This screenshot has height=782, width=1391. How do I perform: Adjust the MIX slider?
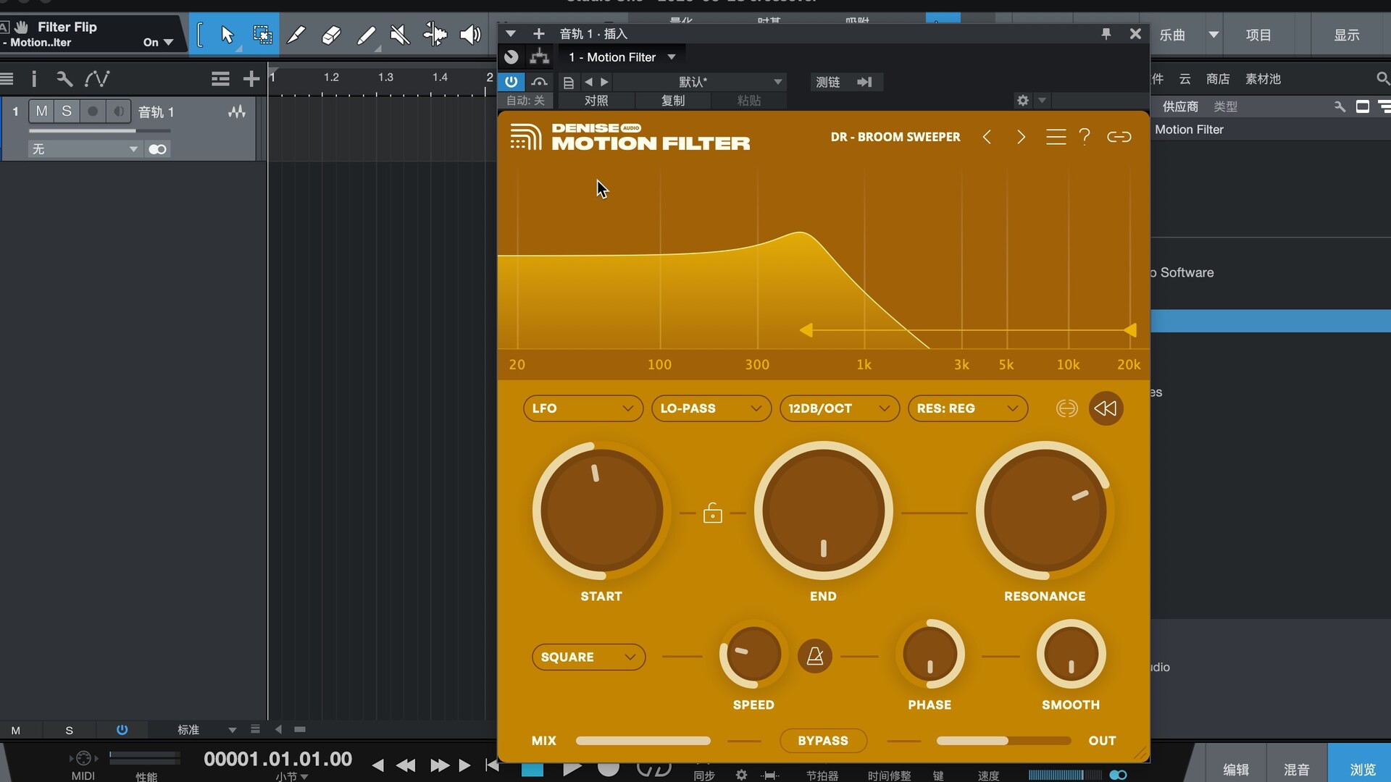click(x=643, y=741)
